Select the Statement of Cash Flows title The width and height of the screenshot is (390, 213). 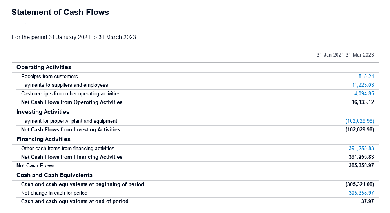[x=60, y=12]
